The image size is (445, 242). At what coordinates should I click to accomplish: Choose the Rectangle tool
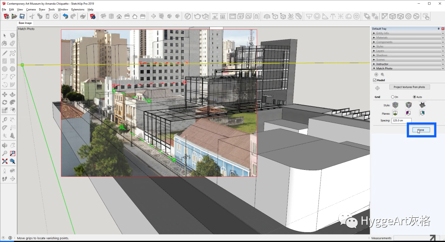5,61
